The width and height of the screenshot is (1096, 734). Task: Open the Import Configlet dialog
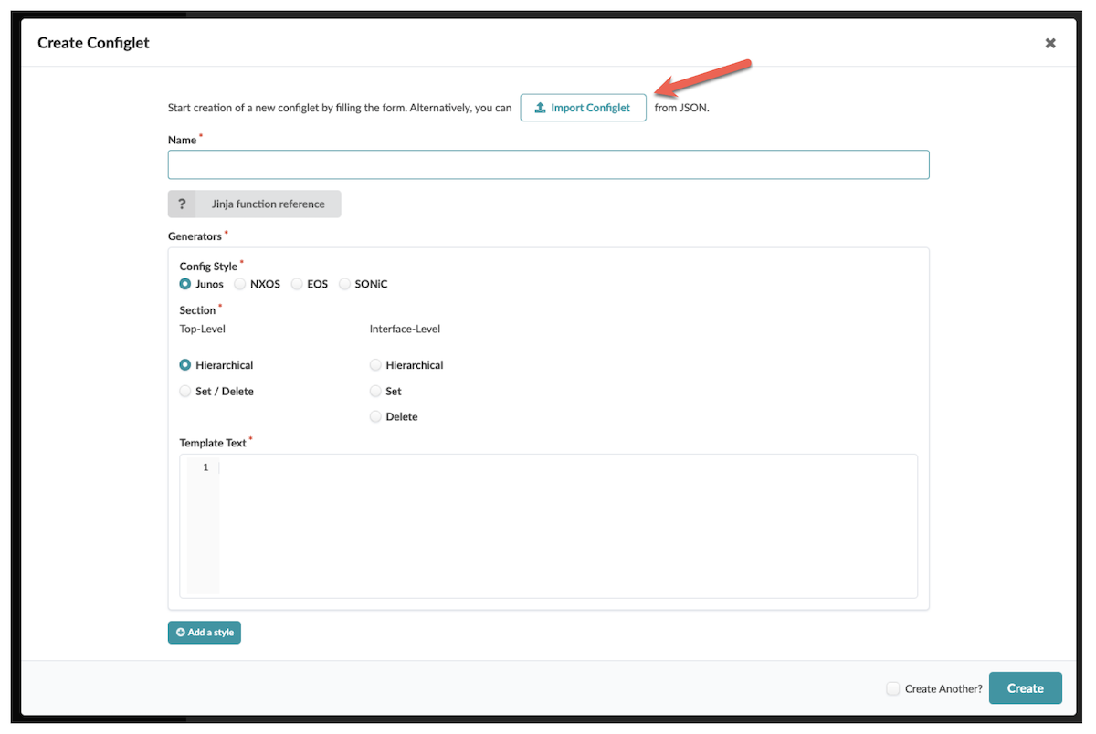click(x=583, y=107)
